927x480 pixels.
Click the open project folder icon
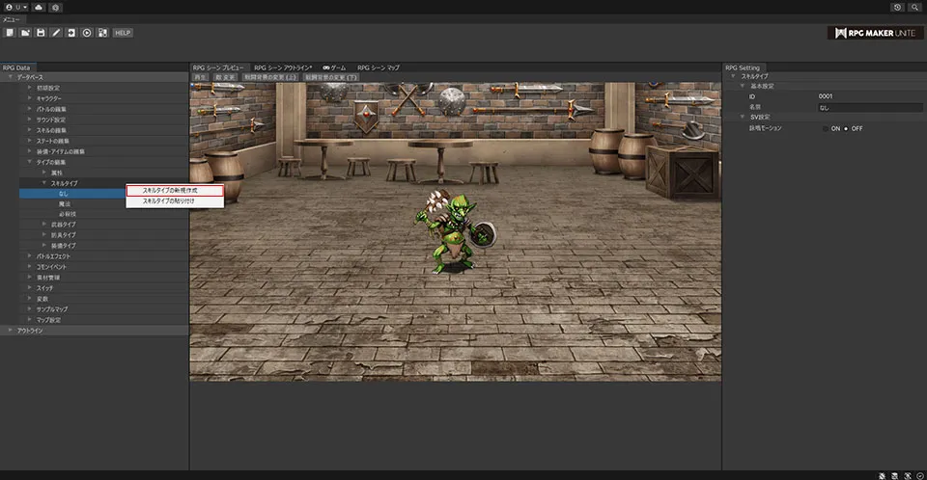[24, 33]
